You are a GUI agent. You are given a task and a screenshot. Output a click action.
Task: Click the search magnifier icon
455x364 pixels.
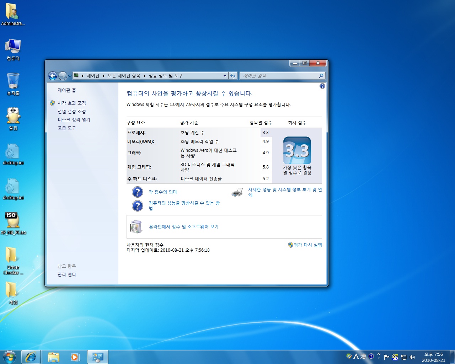(321, 76)
